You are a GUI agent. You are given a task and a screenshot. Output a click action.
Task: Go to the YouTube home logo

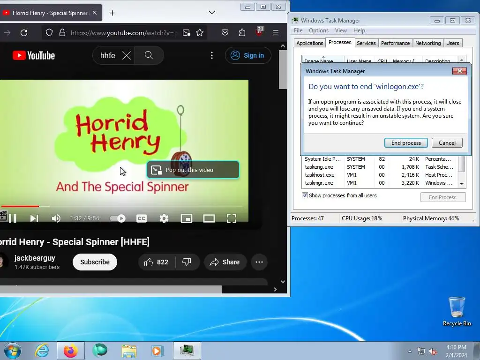coord(34,55)
